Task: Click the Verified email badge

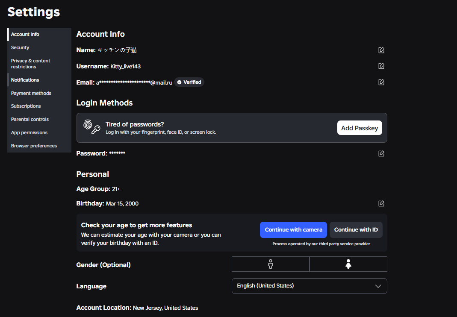Action: (189, 82)
